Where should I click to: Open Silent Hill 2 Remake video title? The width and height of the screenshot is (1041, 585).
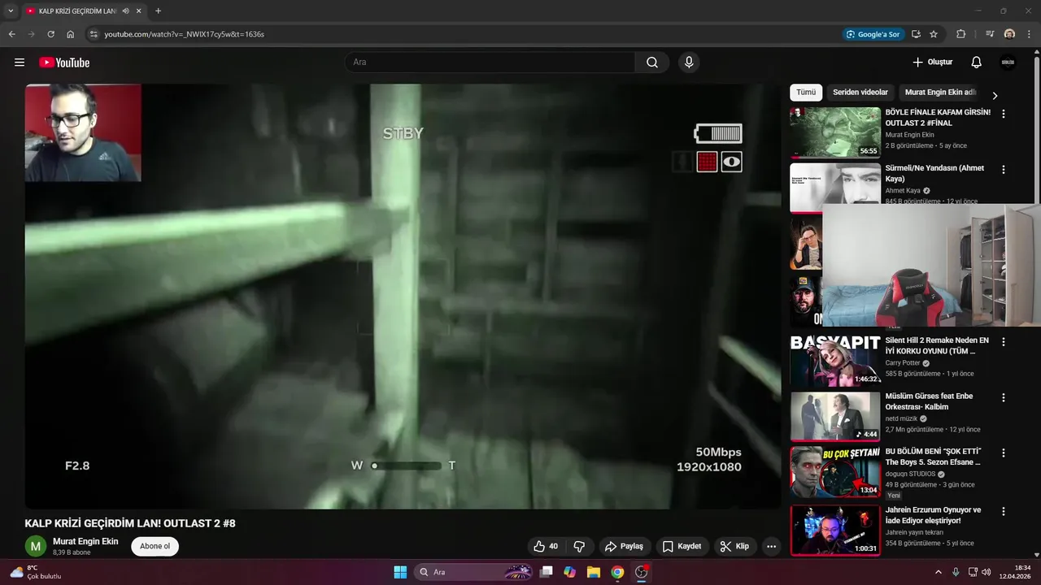937,346
